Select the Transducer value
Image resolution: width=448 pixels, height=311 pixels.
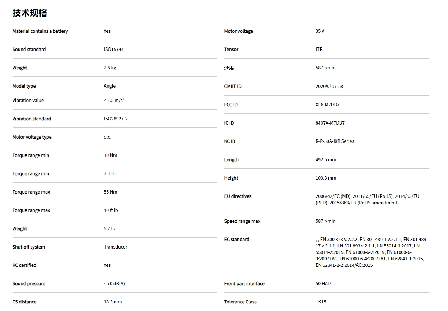pyautogui.click(x=115, y=247)
